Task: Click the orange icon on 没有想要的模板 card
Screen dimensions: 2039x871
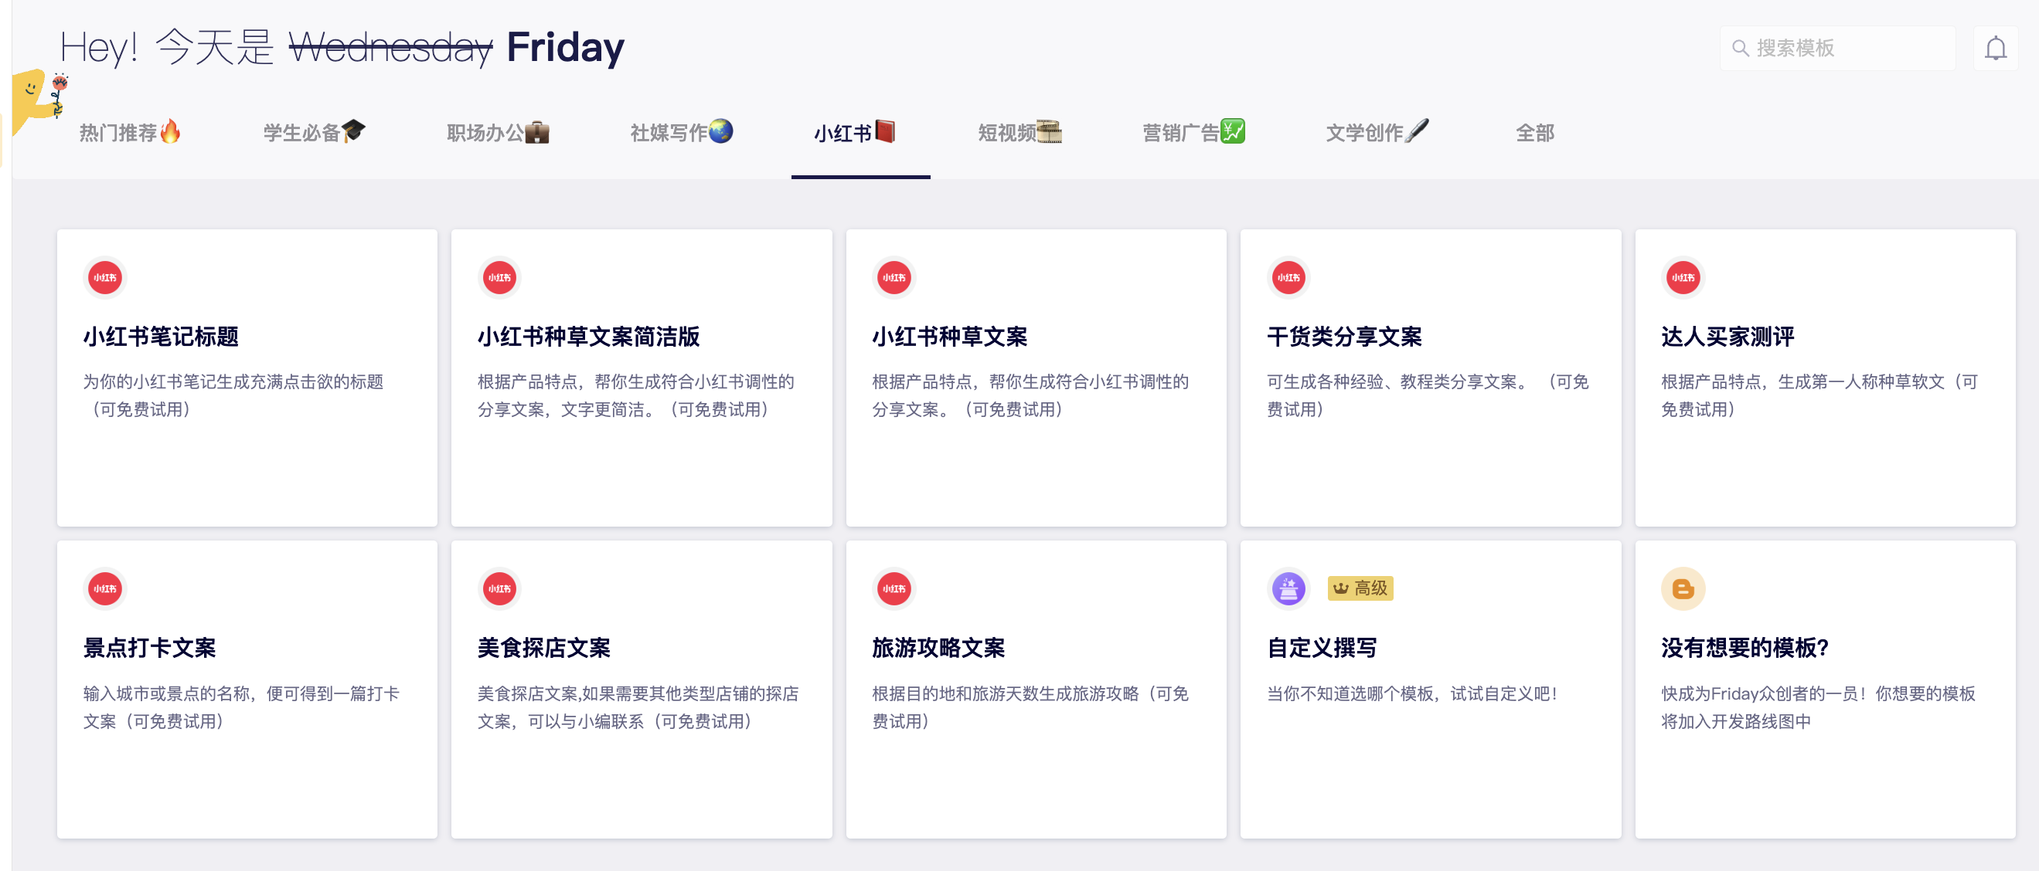Action: pyautogui.click(x=1682, y=588)
